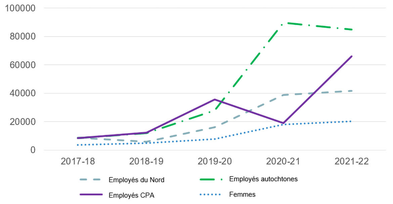Click the 2019-20 x-axis label
The width and height of the screenshot is (393, 204).
click(215, 161)
